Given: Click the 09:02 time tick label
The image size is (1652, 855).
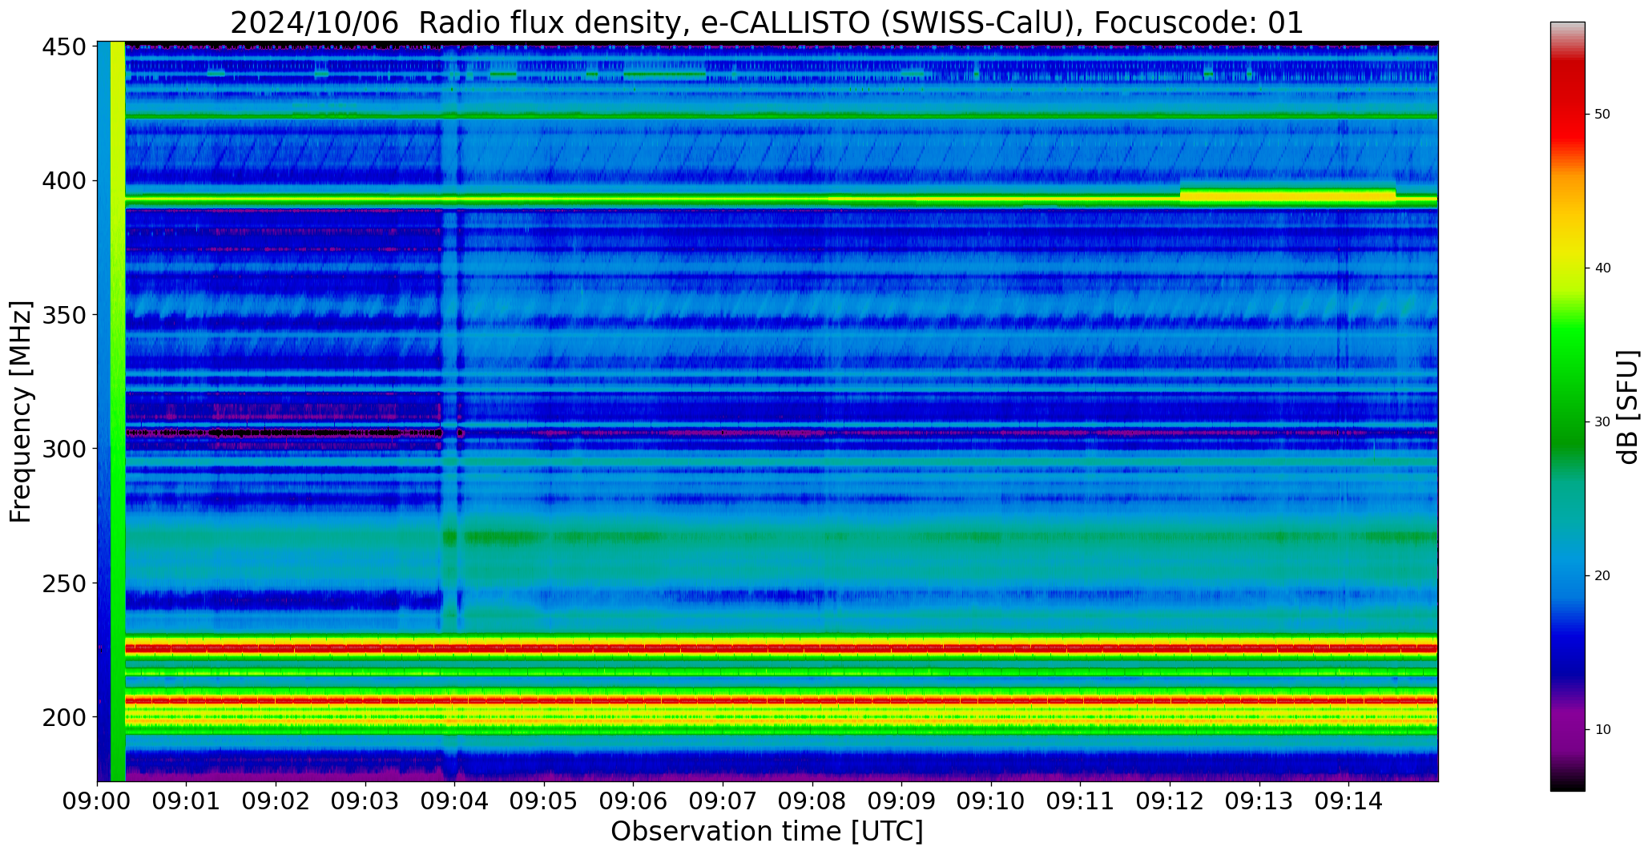Looking at the screenshot, I should [276, 801].
